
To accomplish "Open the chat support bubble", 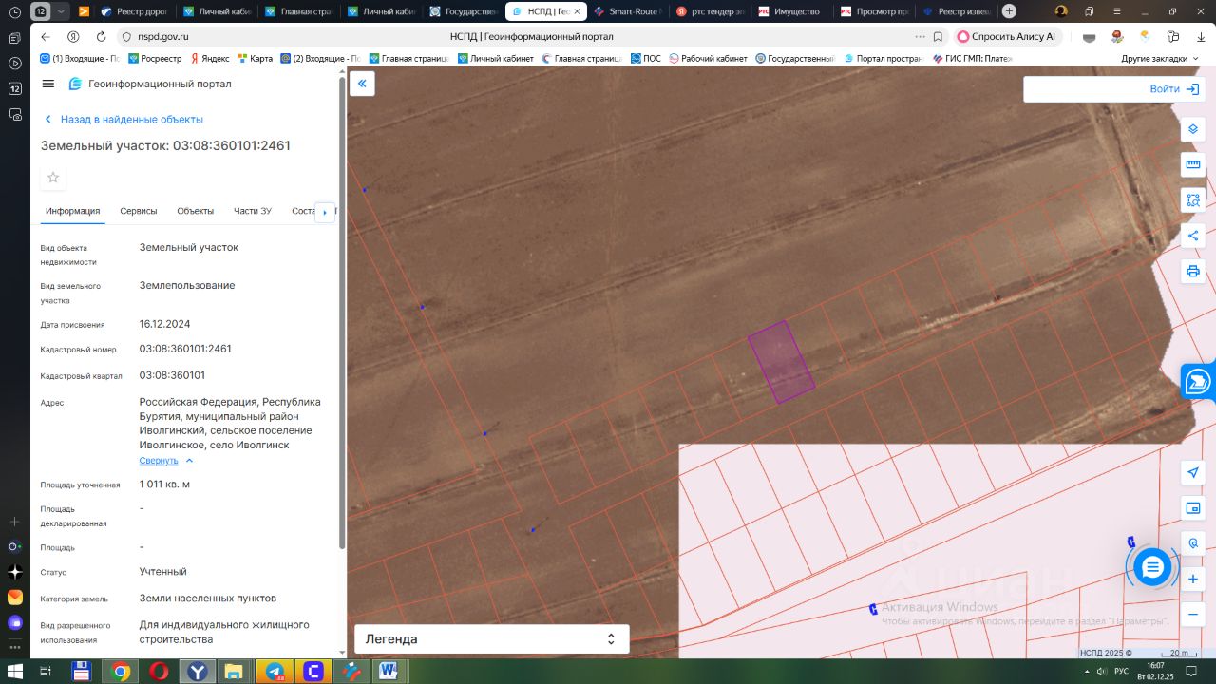I will (1152, 567).
